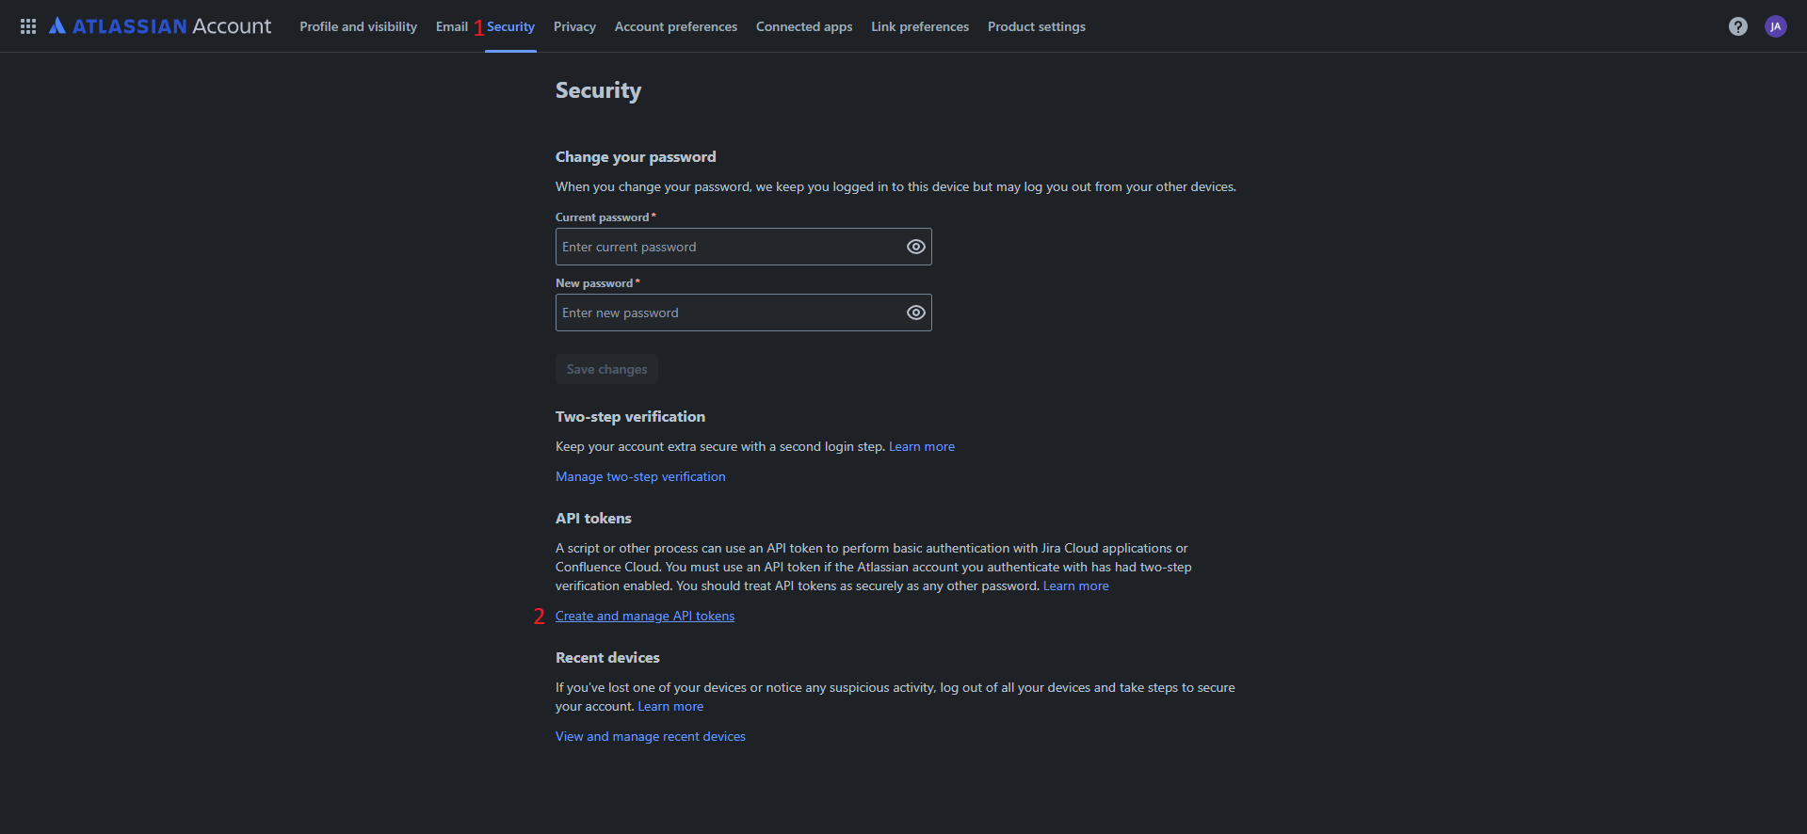
Task: Open Manage two-step verification link
Action: pos(640,476)
